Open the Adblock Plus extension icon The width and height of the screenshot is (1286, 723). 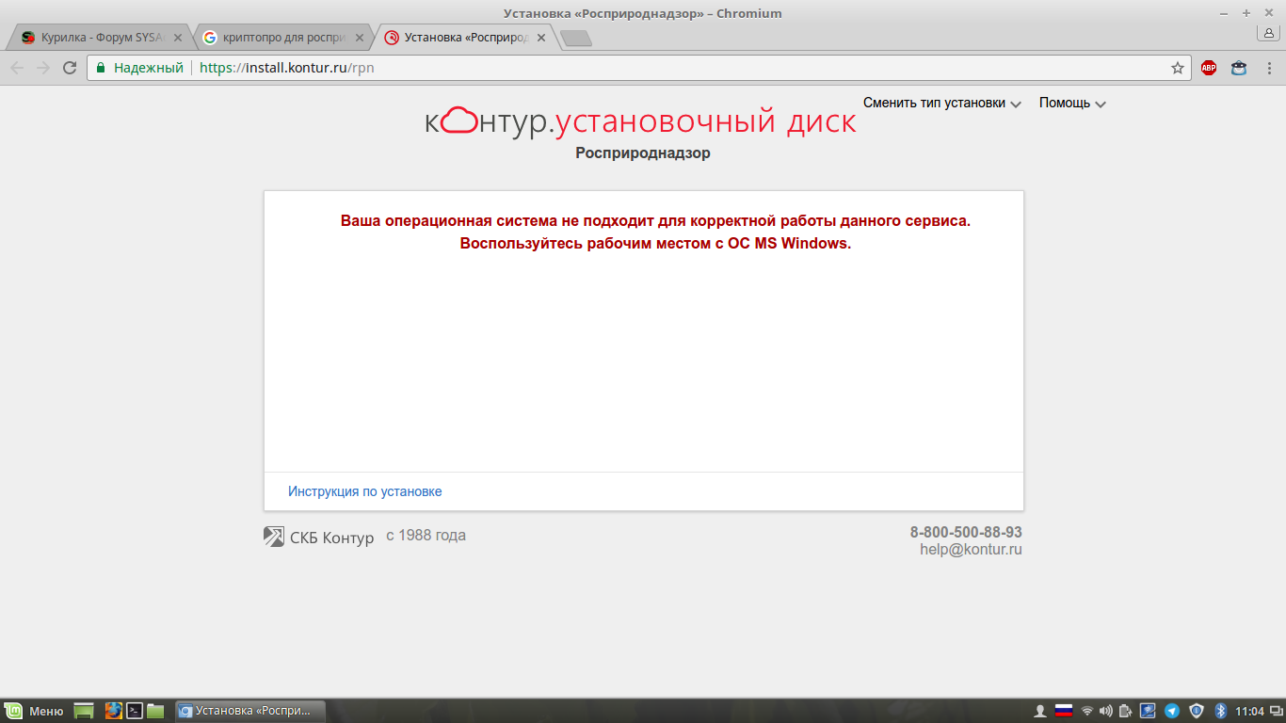[1209, 68]
